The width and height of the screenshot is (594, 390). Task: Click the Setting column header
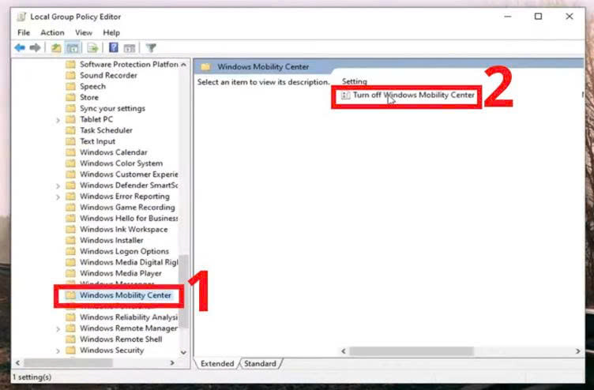[355, 81]
